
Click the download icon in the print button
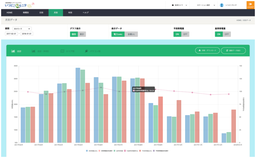[x=200, y=51]
